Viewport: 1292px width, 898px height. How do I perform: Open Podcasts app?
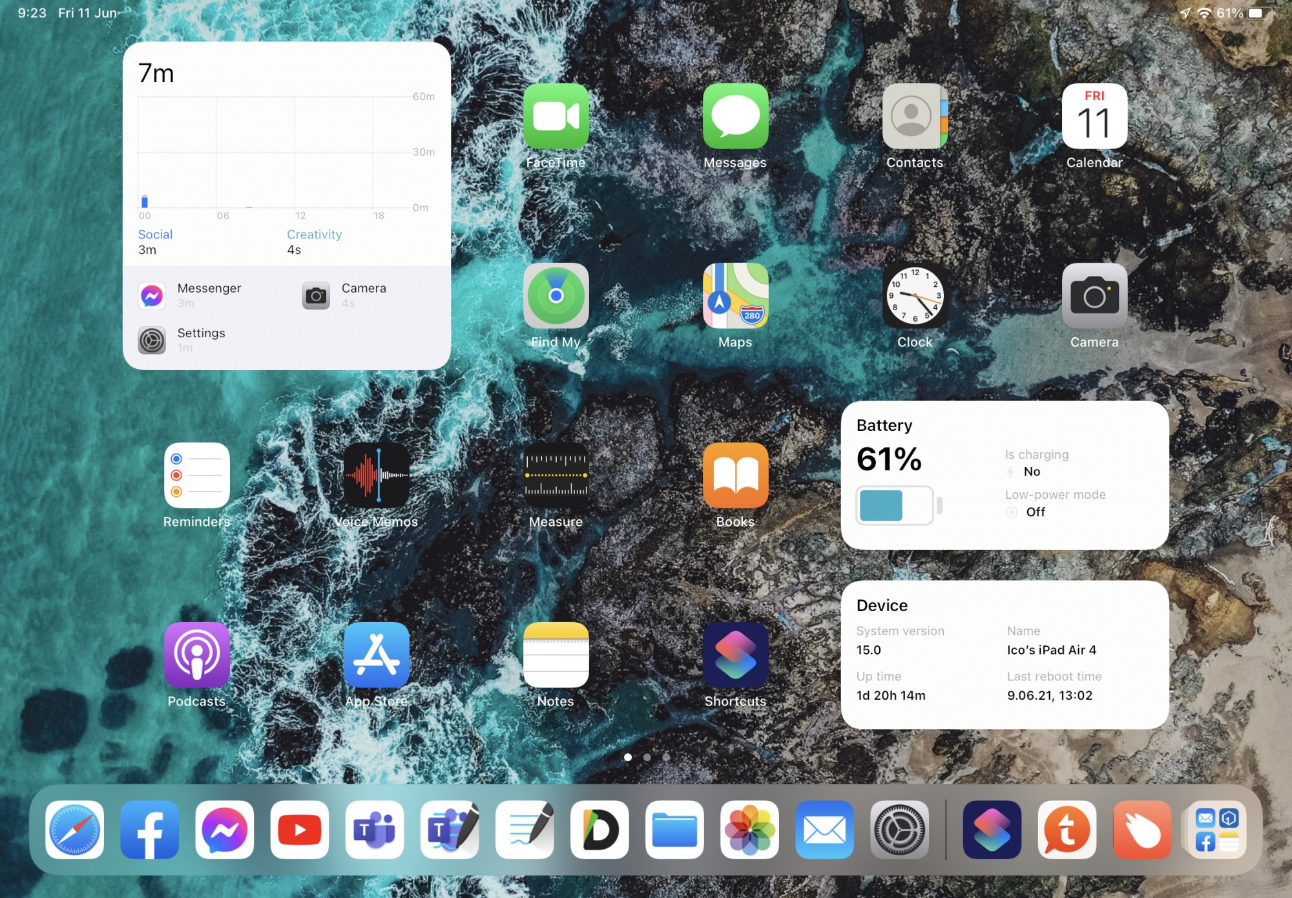click(196, 655)
